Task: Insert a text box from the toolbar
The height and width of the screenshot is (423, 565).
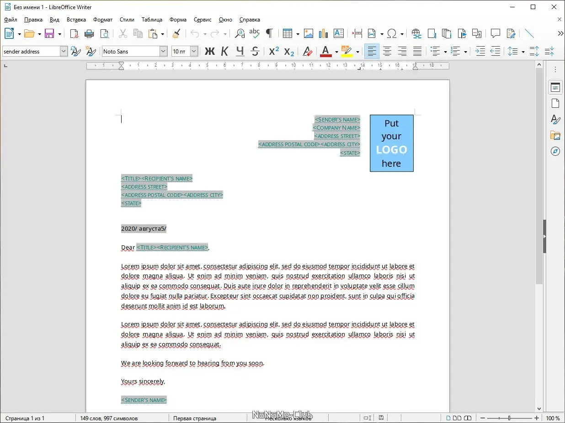Action: 339,33
